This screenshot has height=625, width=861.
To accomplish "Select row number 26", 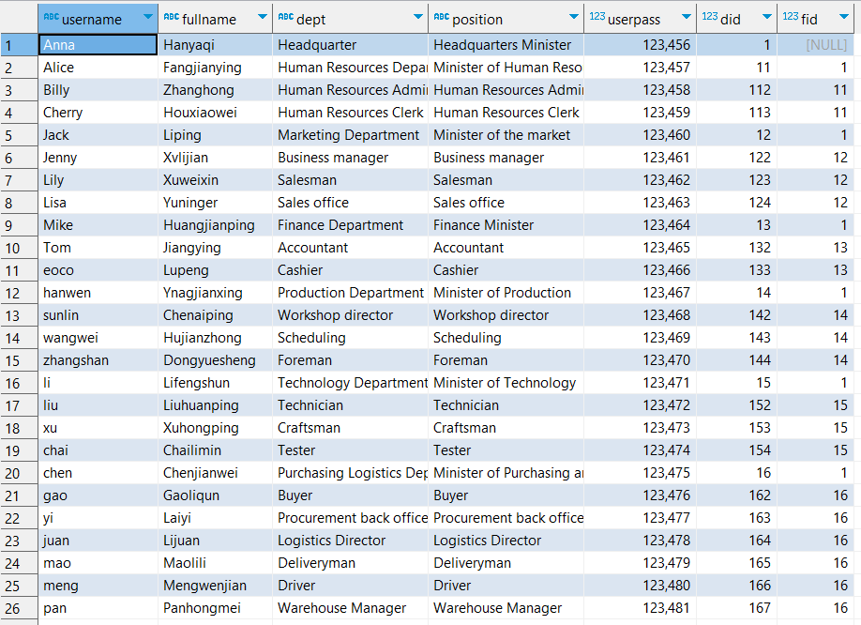I will 17,607.
